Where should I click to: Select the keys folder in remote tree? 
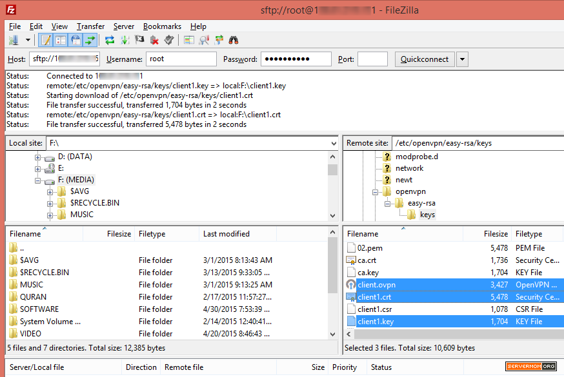427,215
